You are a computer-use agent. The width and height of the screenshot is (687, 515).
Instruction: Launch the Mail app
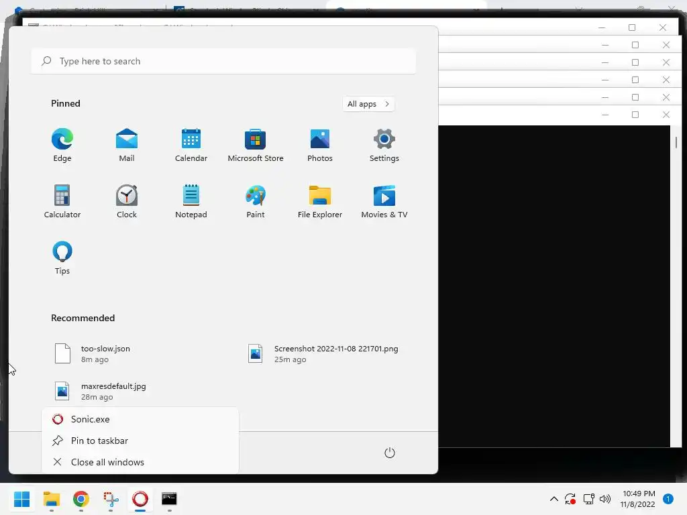point(127,146)
